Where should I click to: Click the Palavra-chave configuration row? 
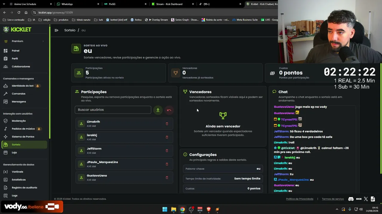point(223,169)
